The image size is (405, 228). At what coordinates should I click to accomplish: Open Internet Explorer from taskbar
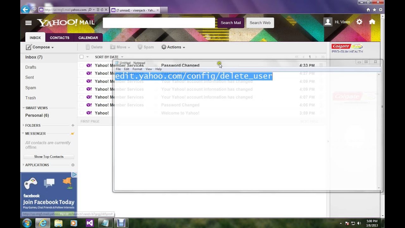(x=42, y=223)
